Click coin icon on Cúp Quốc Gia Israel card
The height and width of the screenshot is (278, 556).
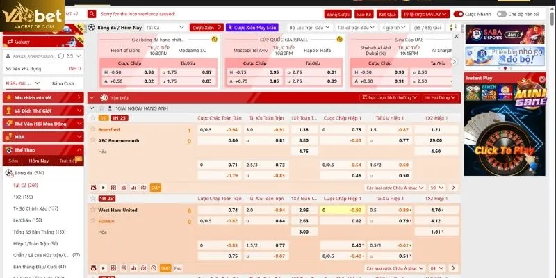[339, 39]
